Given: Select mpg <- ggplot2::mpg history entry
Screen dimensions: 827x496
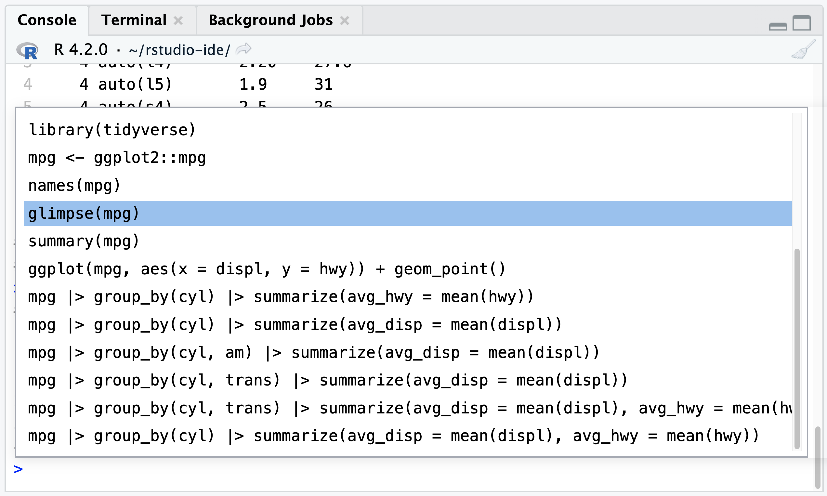Looking at the screenshot, I should (x=408, y=157).
